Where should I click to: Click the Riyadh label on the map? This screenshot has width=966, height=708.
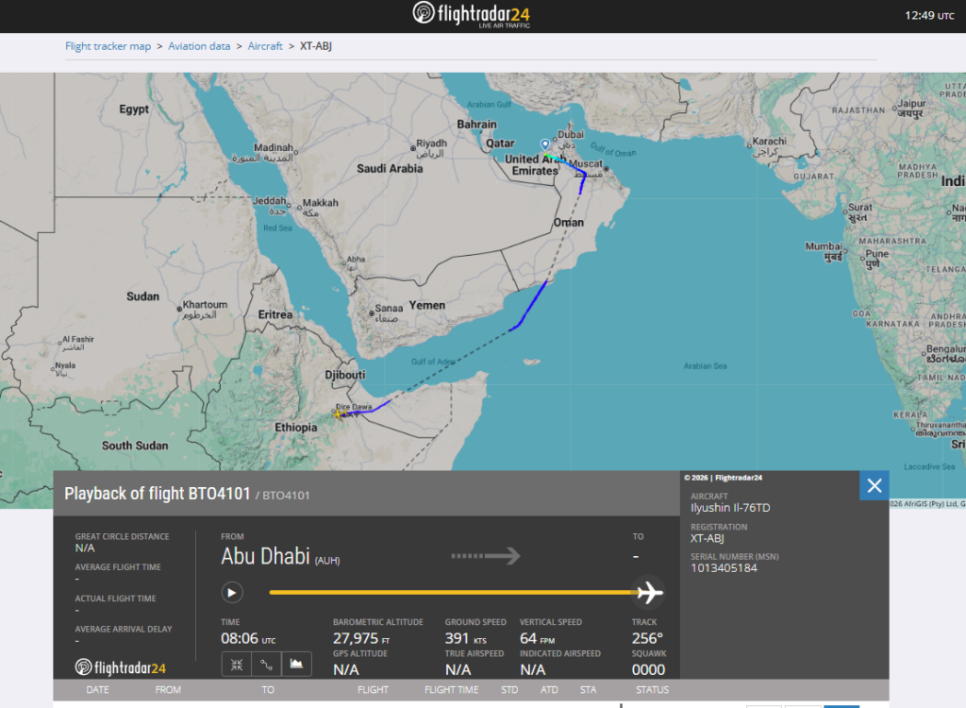(431, 143)
